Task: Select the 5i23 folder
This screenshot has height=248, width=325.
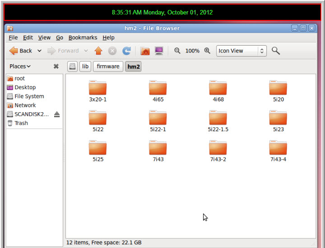Action: tap(278, 121)
